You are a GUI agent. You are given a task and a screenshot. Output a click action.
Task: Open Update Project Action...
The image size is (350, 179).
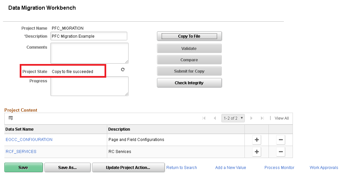[x=128, y=167]
